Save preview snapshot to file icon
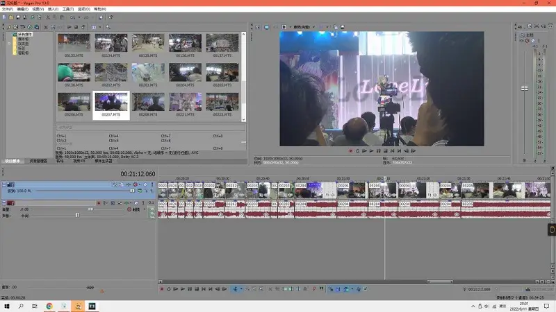Screen dimensions: 556x312 343,27
